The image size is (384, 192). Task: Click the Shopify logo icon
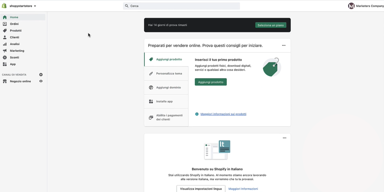tap(4, 6)
